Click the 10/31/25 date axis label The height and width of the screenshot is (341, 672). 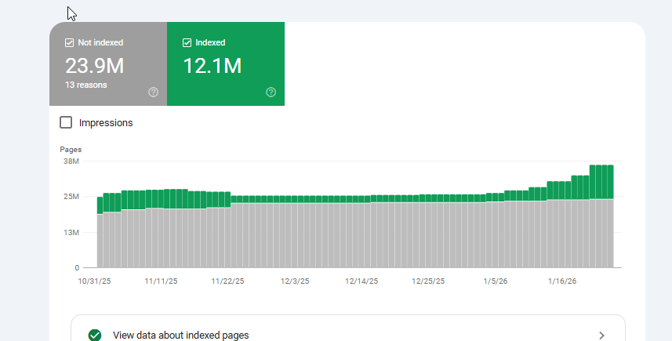(94, 281)
